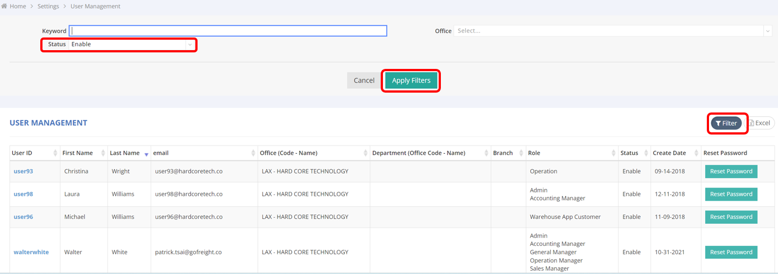Click the Home icon in breadcrumb

click(4, 6)
